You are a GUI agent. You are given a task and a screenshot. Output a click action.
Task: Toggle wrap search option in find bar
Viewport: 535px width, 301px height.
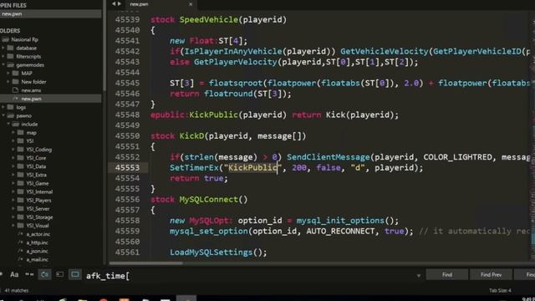click(44, 274)
